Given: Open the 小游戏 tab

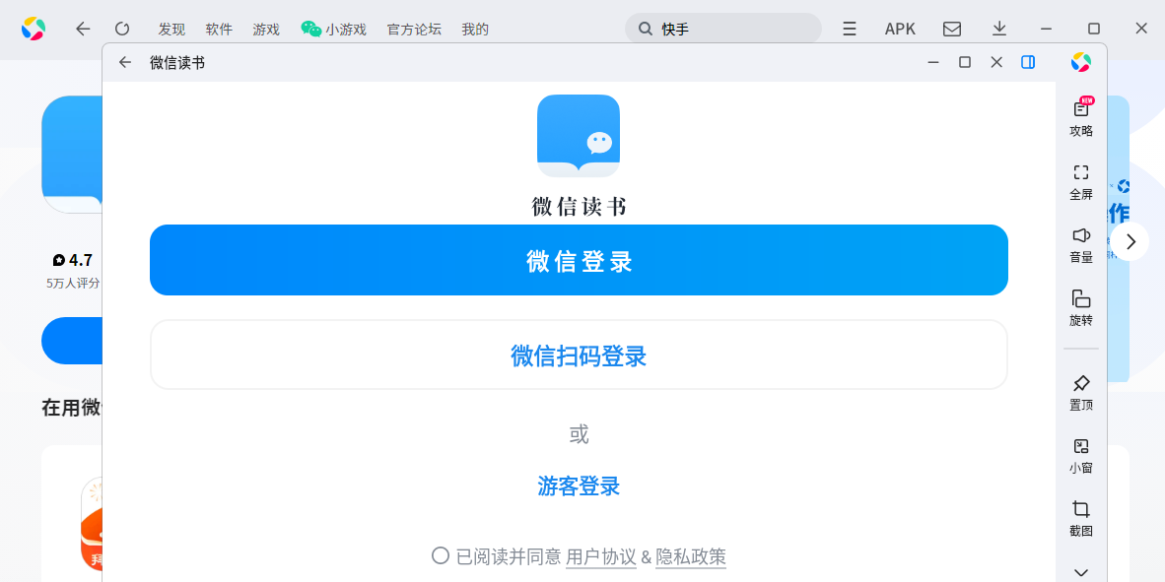Looking at the screenshot, I should click(x=333, y=30).
